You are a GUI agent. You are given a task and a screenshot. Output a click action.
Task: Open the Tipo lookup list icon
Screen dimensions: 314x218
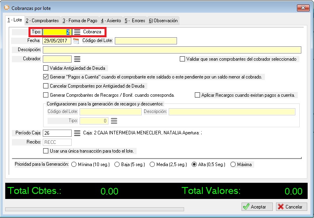77,32
